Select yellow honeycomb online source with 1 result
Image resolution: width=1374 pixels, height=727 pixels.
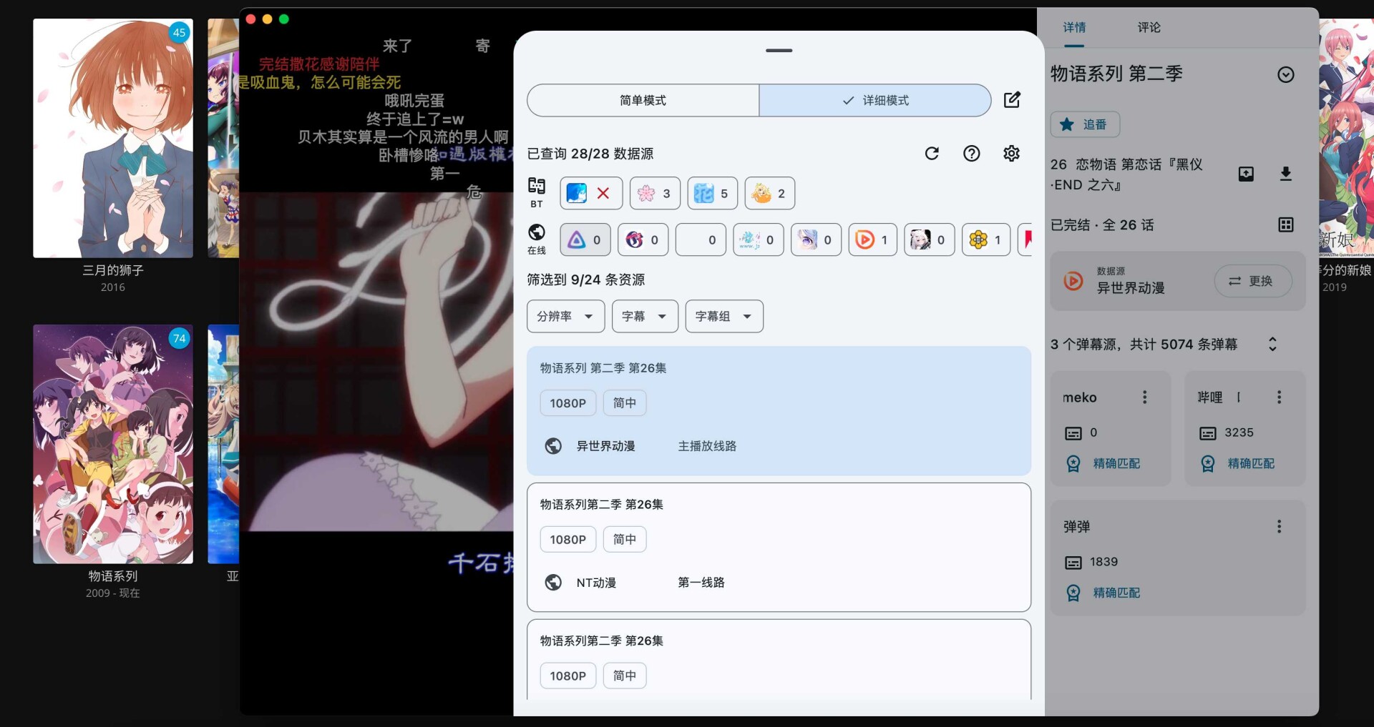pyautogui.click(x=986, y=240)
